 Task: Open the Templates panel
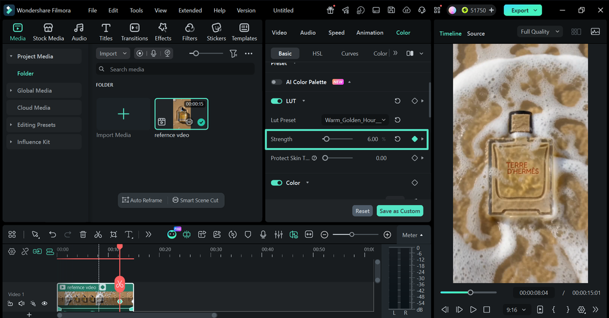(x=244, y=32)
